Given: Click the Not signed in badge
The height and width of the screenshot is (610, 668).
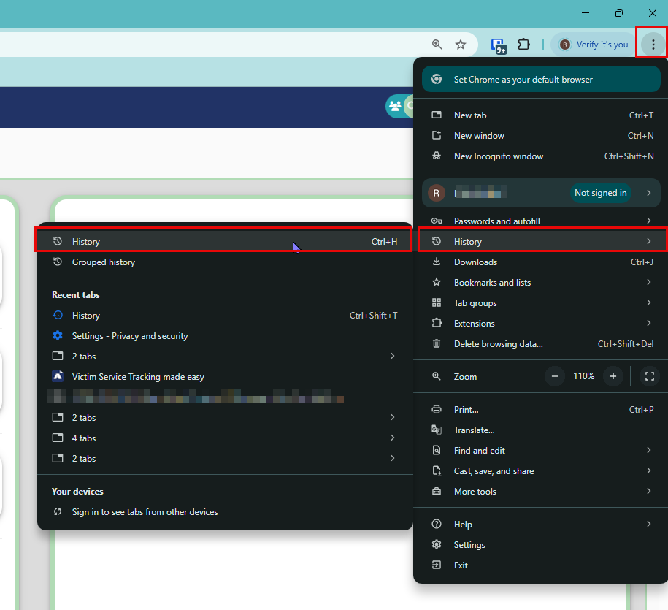Looking at the screenshot, I should click(600, 193).
